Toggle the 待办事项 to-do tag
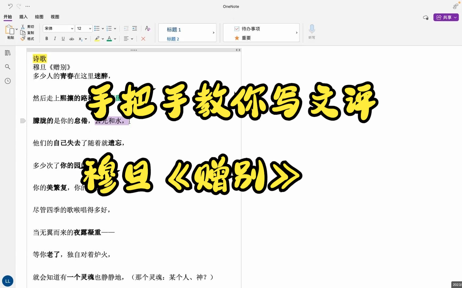 click(x=247, y=29)
